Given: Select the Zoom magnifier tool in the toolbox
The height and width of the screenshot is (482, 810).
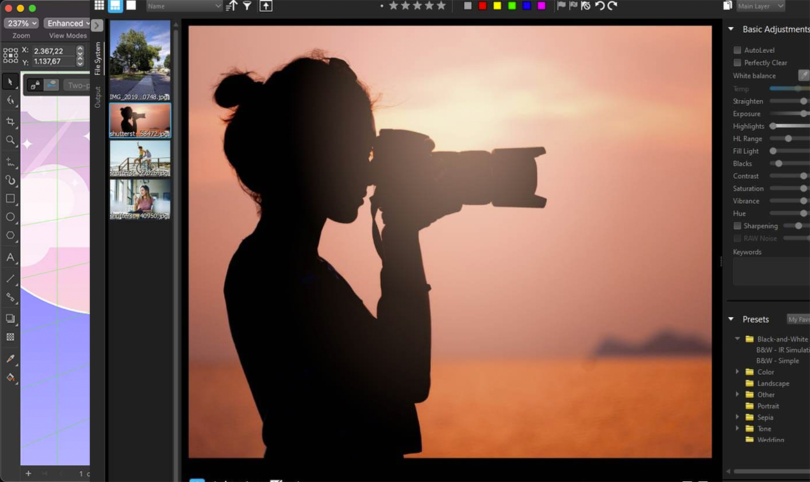Looking at the screenshot, I should [x=10, y=140].
